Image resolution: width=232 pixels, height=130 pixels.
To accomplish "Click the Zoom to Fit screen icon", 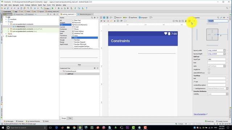I will click(183, 21).
